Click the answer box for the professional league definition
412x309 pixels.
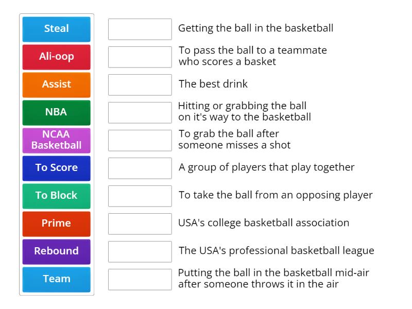(x=140, y=251)
